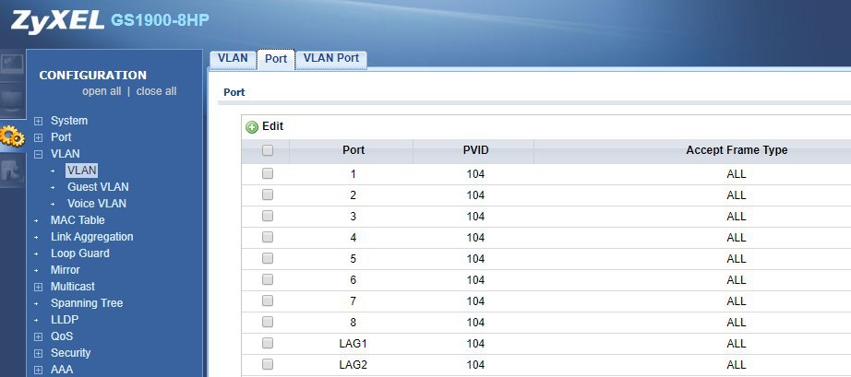Click the faded puzzle-piece icon below the gears
This screenshot has height=377, width=851.
pyautogui.click(x=12, y=170)
